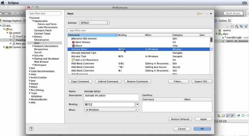Sort by the Binding column header
Screen dimensions: 249x136
click(131, 35)
